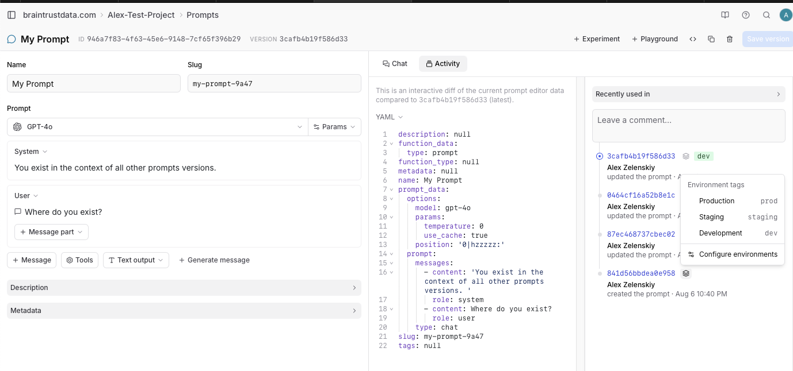Open the Message part dropdown
The height and width of the screenshot is (371, 793).
click(51, 232)
